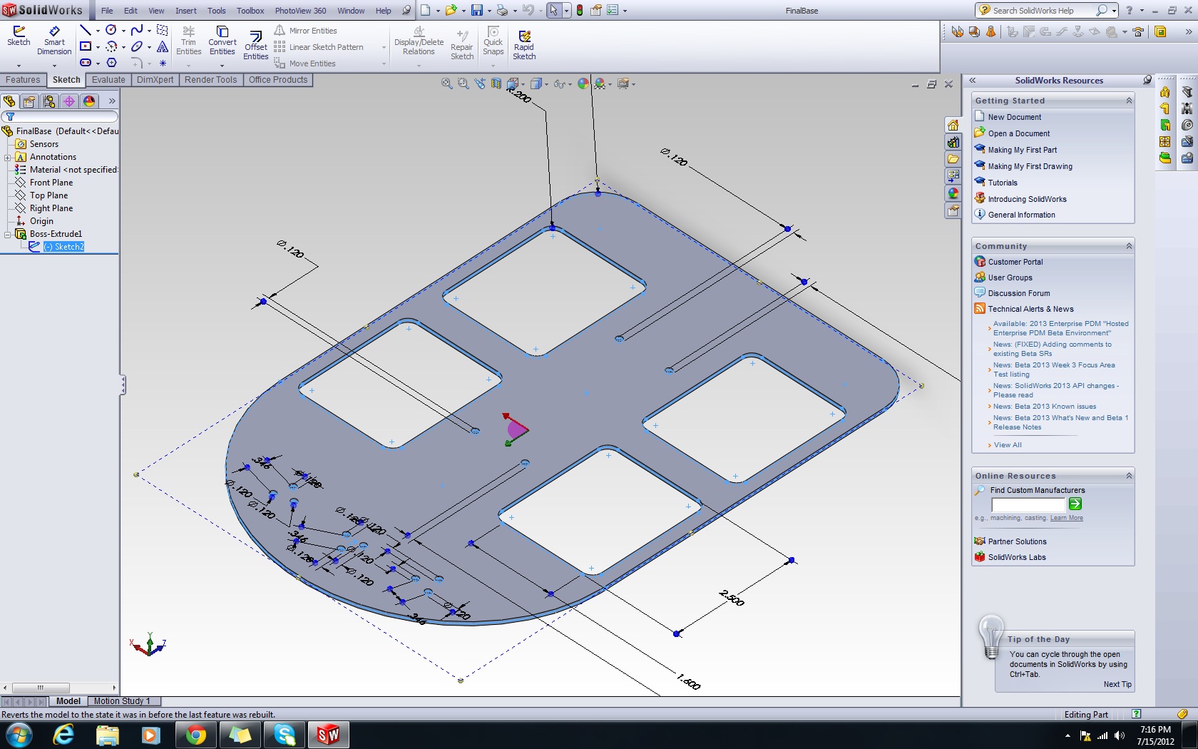Switch to the Evaluate tab
The height and width of the screenshot is (749, 1198).
[108, 80]
